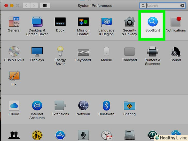Open Users & Groups silhouette icon
Image resolution: width=188 pixels, height=141 pixels.
tap(14, 135)
